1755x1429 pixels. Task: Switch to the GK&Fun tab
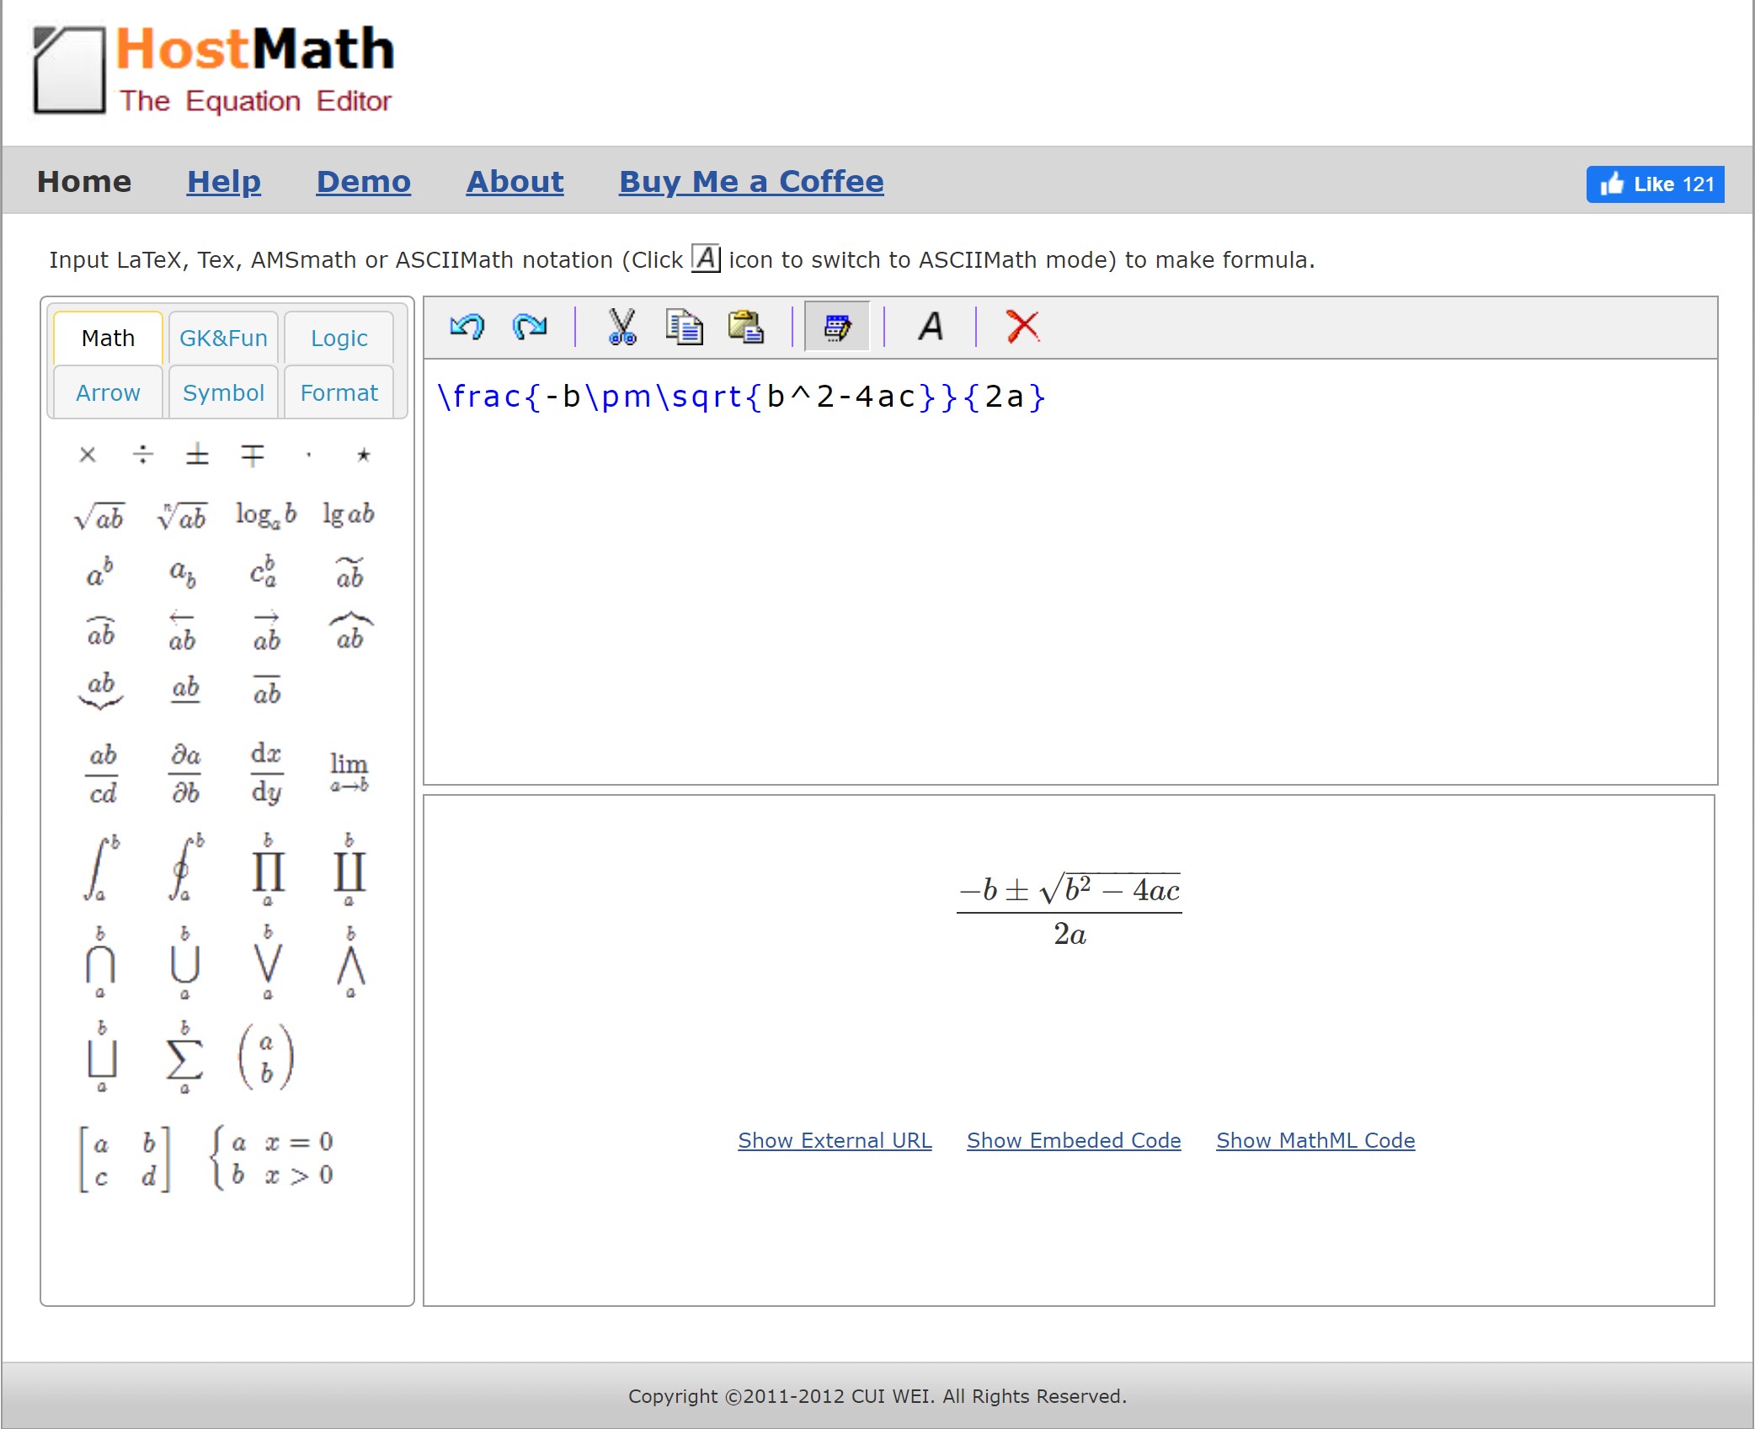pos(223,339)
